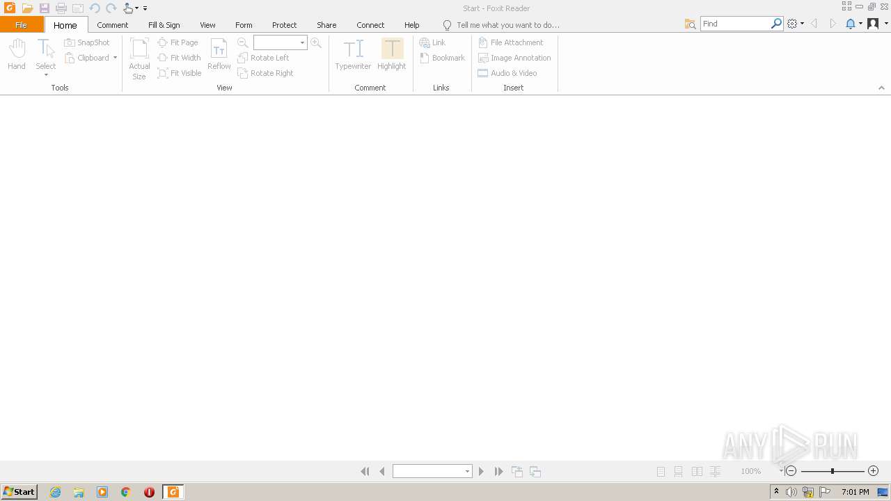Viewport: 891px width, 501px height.
Task: Click the Save icon in quick access toolbar
Action: (x=44, y=8)
